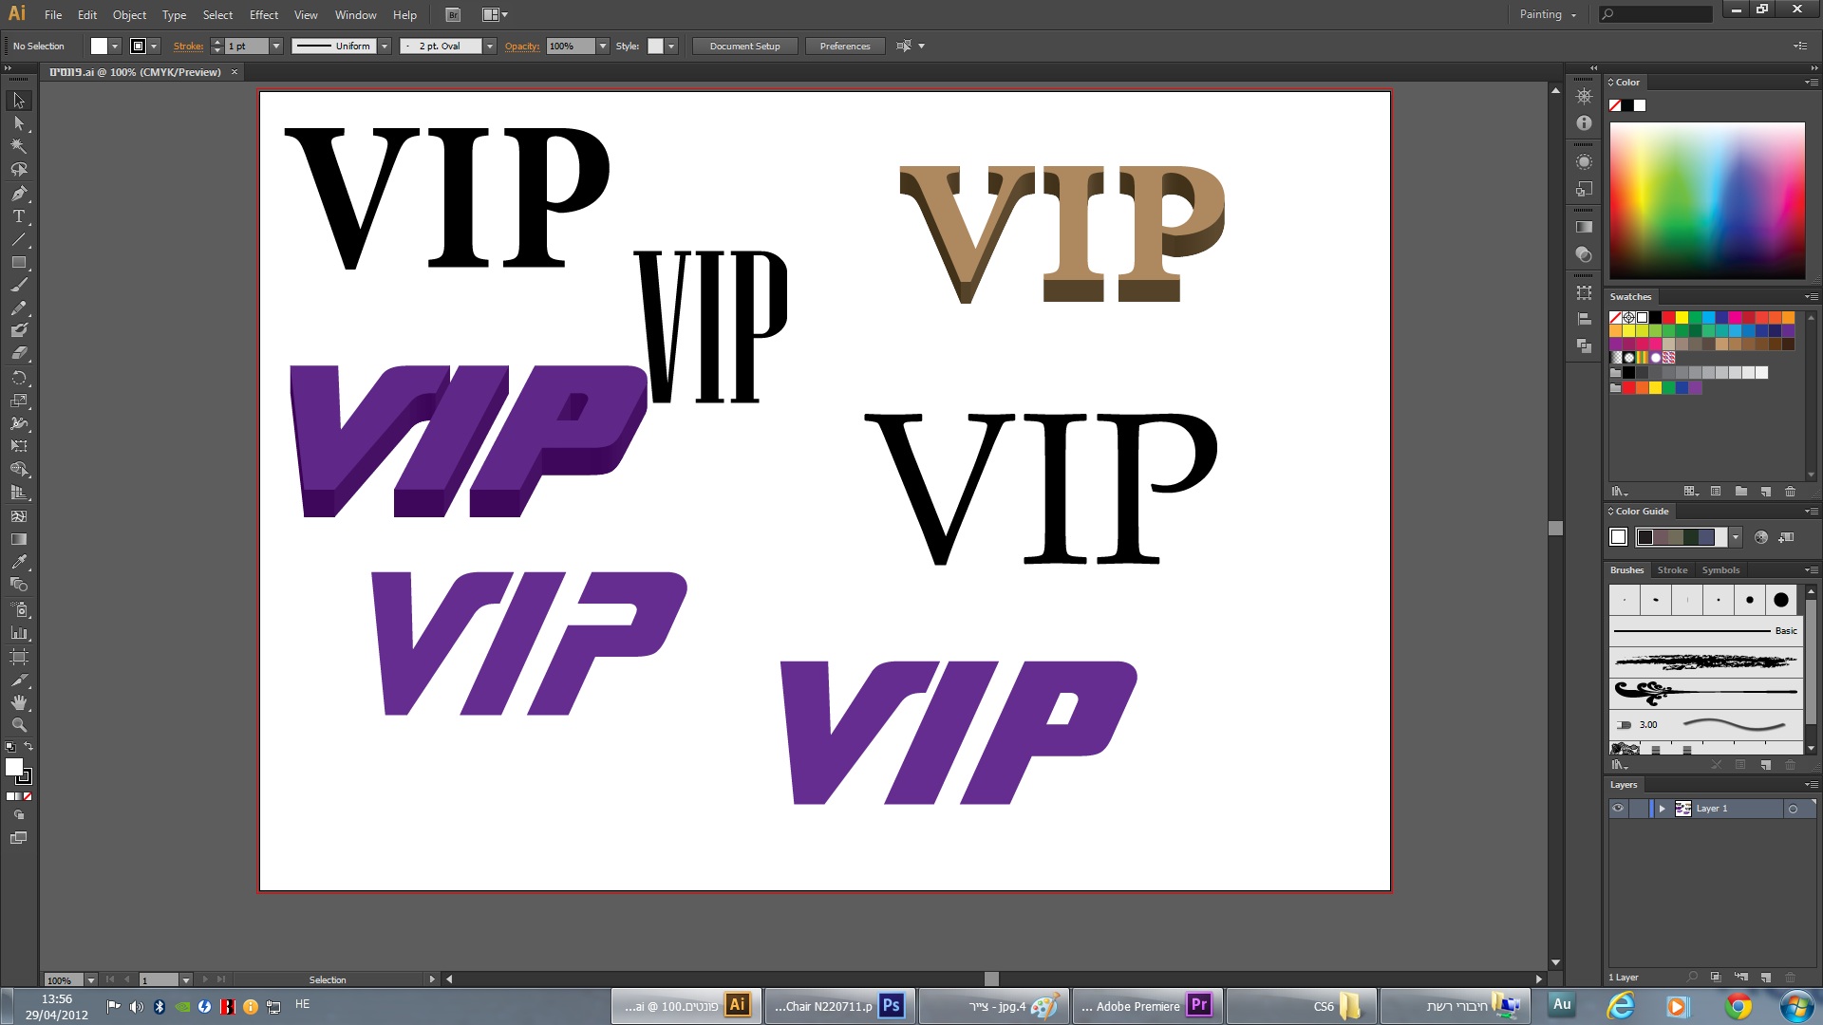Pick the Paintbrush tool

18,286
